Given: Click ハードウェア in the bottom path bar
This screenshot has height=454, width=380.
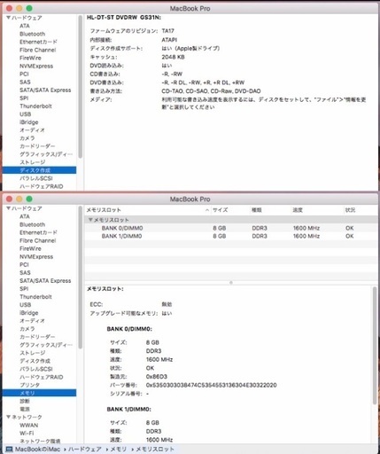Looking at the screenshot, I should tap(85, 450).
